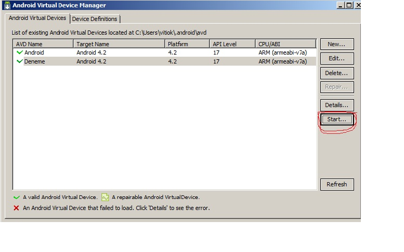The image size is (404, 252).
Task: Click API Level 17 in Android row
Action: pyautogui.click(x=216, y=52)
